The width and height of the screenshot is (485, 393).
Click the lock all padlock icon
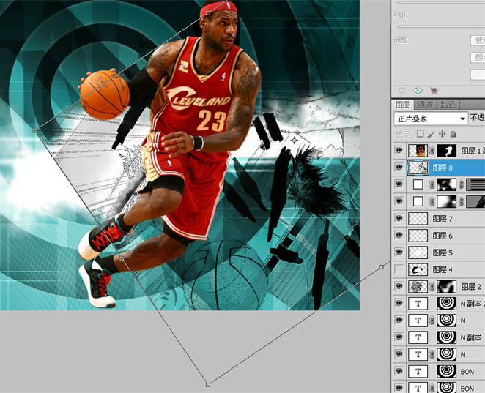pos(453,134)
